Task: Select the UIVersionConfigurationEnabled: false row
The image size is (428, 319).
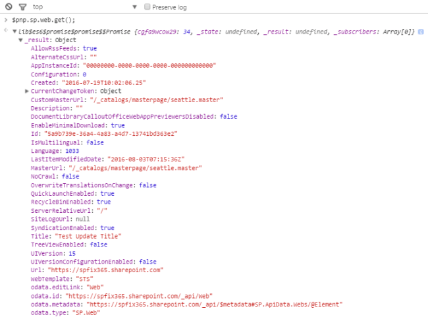Action: pyautogui.click(x=94, y=262)
